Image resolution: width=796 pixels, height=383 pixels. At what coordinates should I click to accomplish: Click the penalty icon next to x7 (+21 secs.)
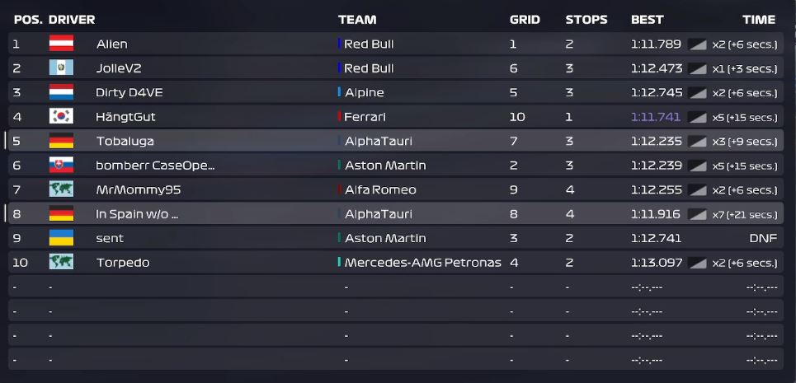pyautogui.click(x=698, y=215)
